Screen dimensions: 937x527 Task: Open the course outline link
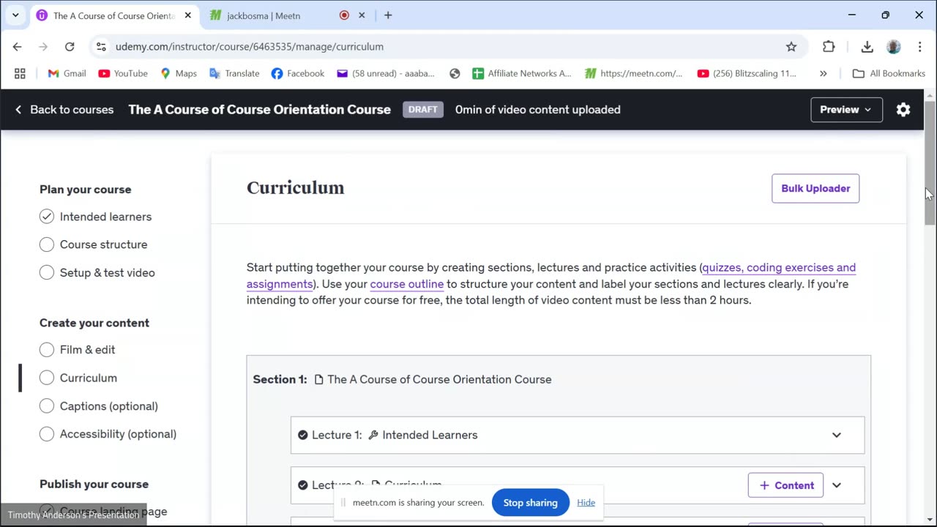click(x=407, y=284)
